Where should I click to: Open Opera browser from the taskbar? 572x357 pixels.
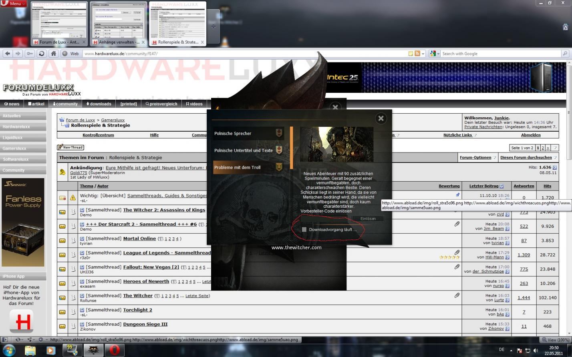click(115, 350)
